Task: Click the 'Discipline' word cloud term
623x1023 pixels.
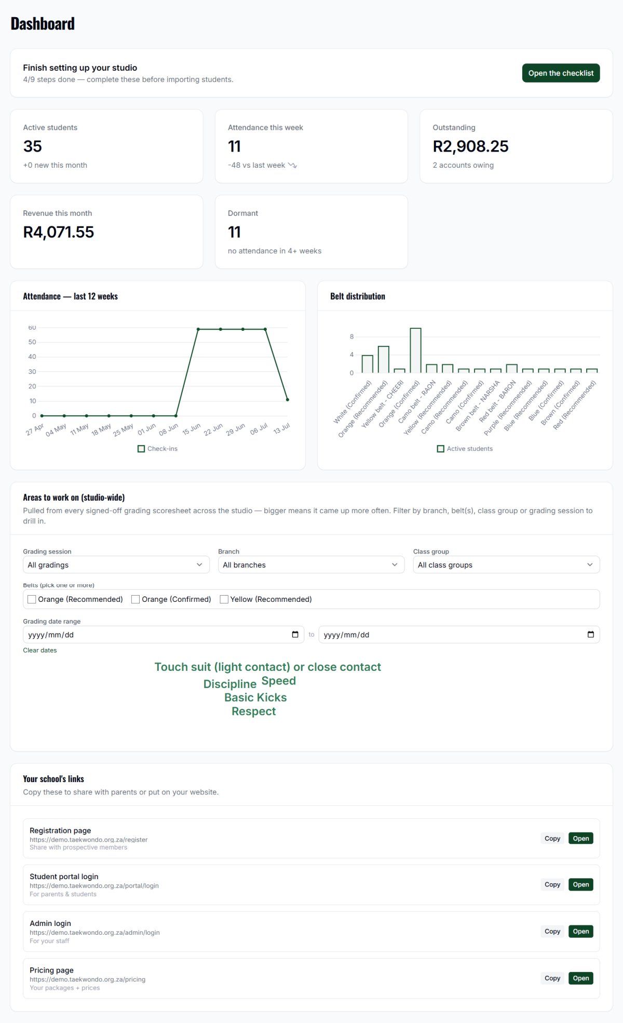Action: 230,684
